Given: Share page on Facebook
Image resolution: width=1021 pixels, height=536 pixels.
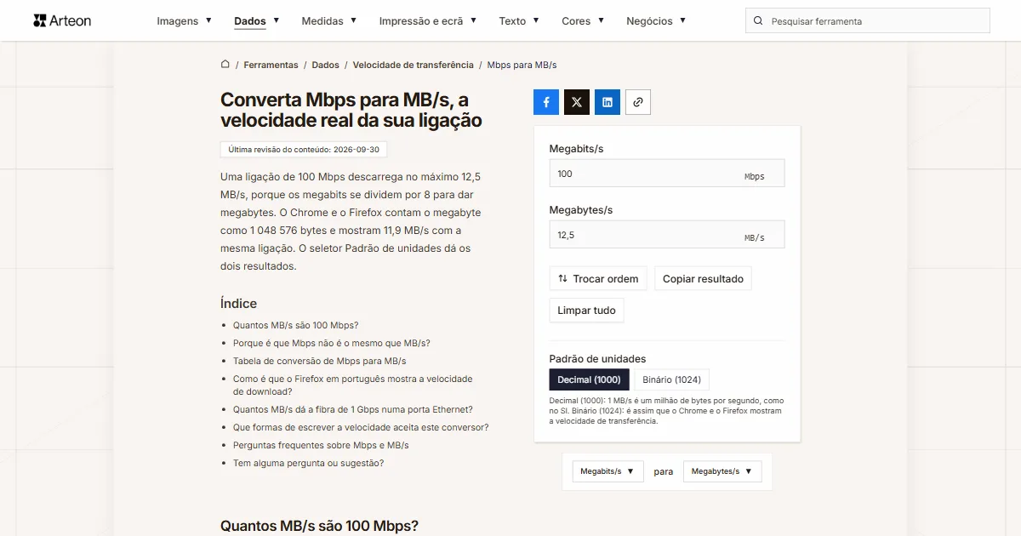Looking at the screenshot, I should click(x=546, y=102).
